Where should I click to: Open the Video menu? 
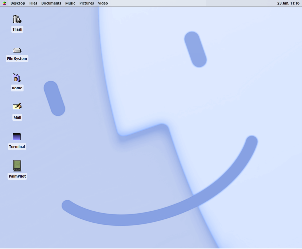click(103, 3)
